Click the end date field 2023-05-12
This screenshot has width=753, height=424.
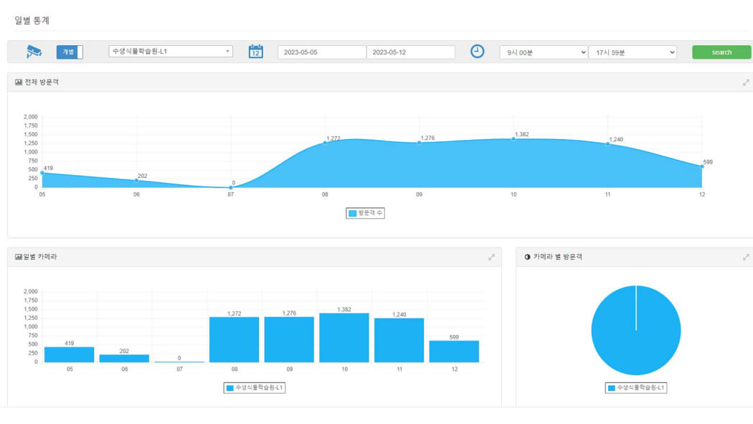pyautogui.click(x=410, y=52)
